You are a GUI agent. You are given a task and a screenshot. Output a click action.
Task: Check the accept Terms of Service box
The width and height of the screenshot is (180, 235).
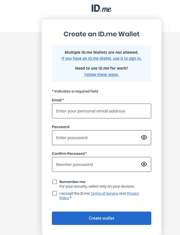(55, 194)
